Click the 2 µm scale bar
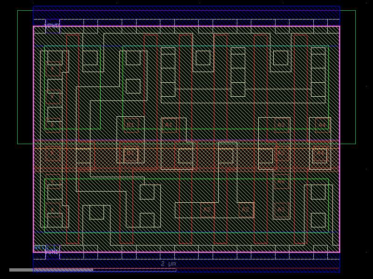The width and height of the screenshot is (373, 279). (168, 263)
